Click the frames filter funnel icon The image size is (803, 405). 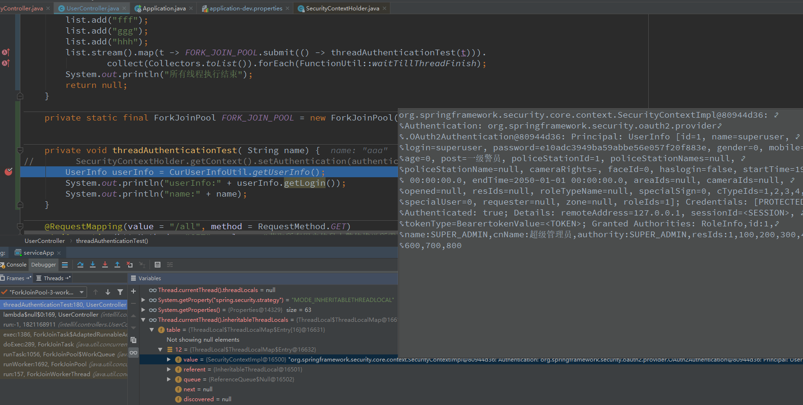[x=120, y=292]
